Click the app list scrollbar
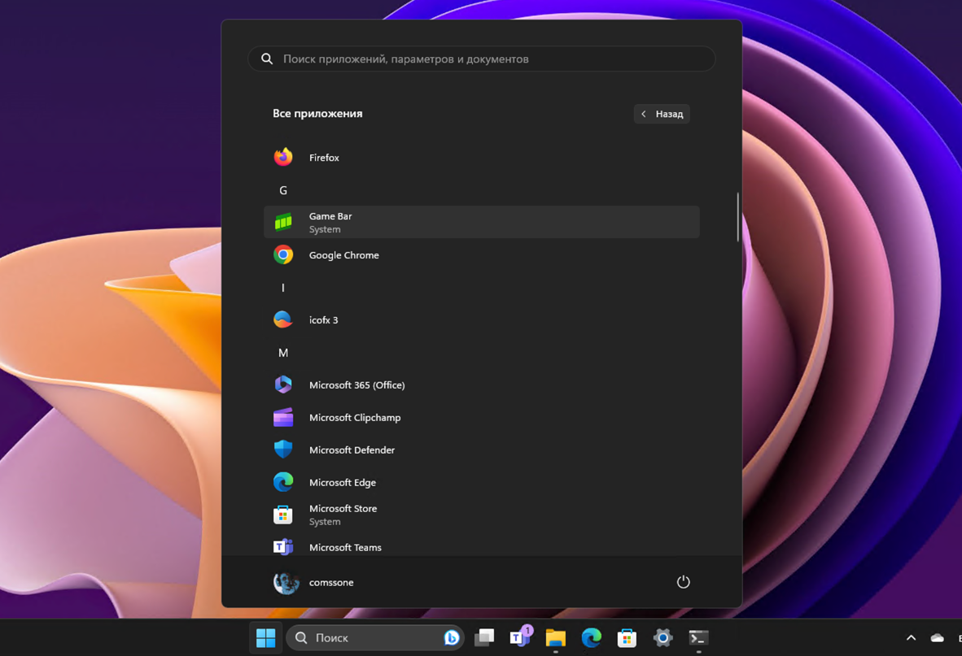 [x=737, y=217]
